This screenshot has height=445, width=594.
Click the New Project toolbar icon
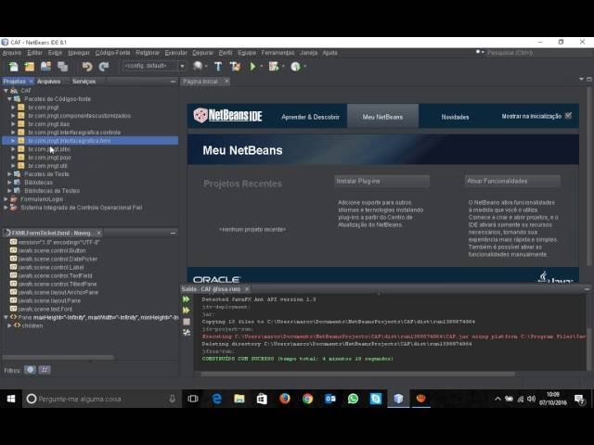(x=30, y=67)
